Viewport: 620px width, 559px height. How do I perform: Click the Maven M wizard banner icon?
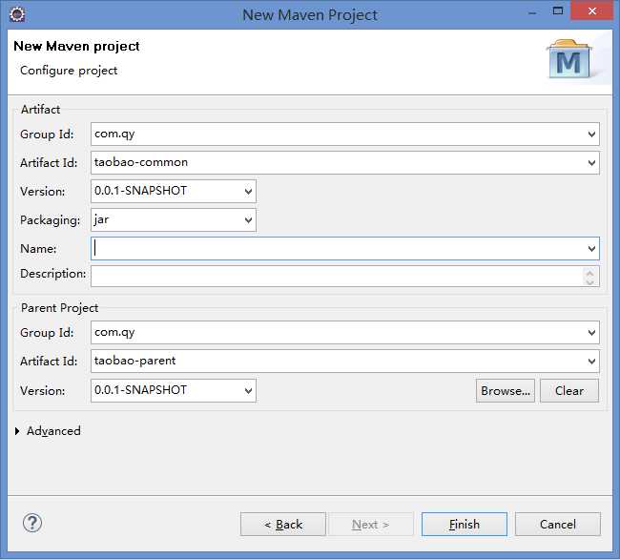click(x=569, y=58)
